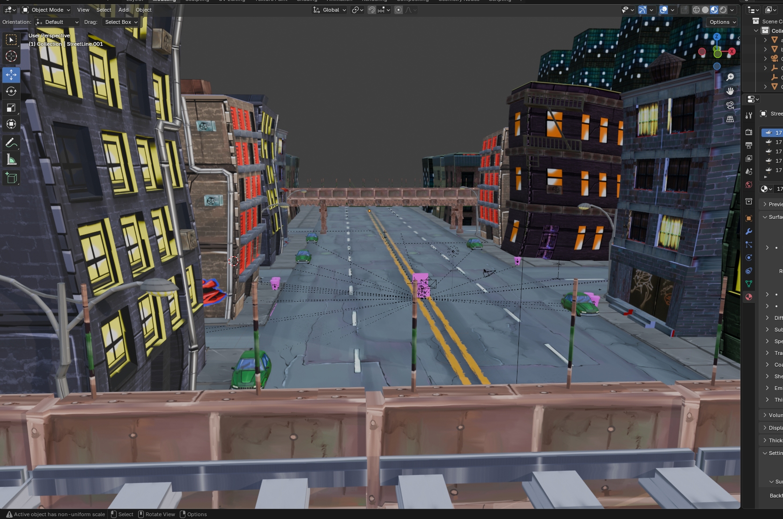Open the Add menu
This screenshot has width=783, height=519.
pyautogui.click(x=123, y=10)
